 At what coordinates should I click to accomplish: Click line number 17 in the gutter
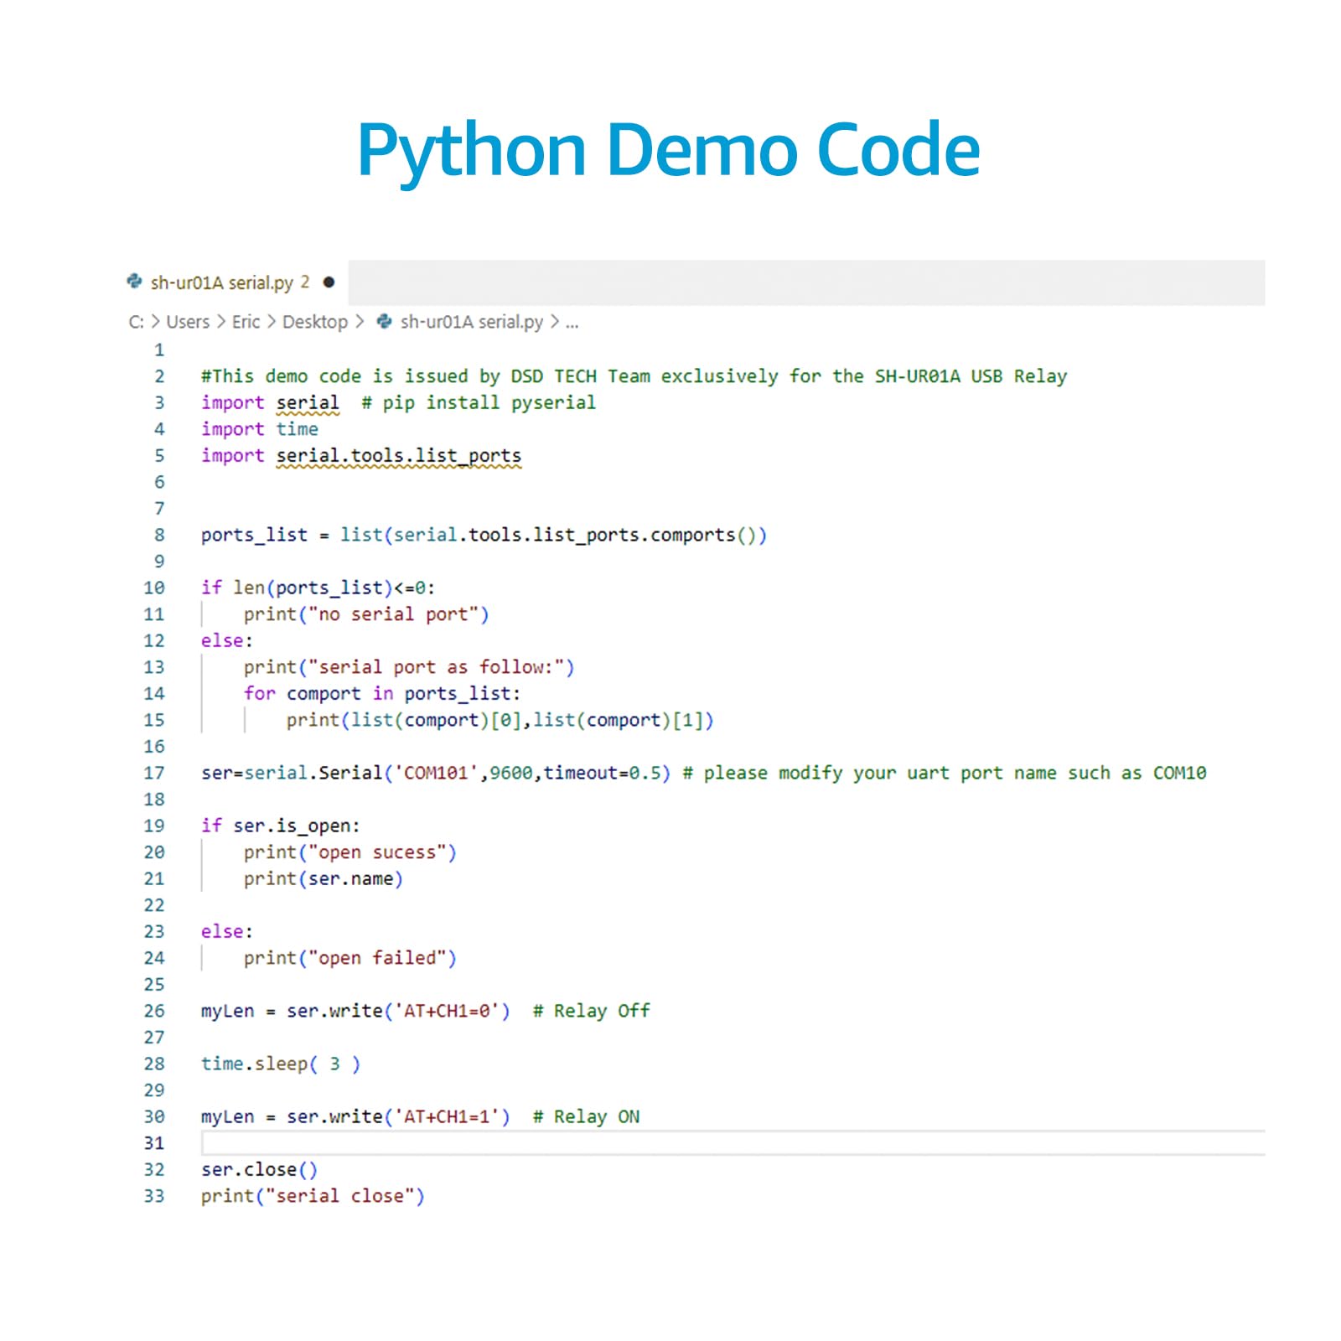pos(154,773)
